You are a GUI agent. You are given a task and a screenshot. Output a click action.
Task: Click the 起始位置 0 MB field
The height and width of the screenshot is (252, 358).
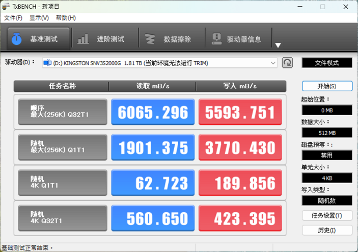(327, 110)
